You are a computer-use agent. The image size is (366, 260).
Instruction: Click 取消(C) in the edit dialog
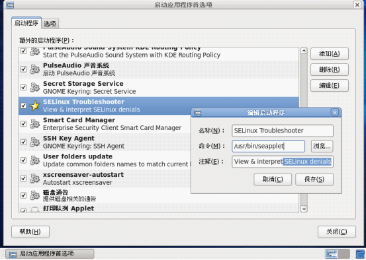tap(273, 179)
